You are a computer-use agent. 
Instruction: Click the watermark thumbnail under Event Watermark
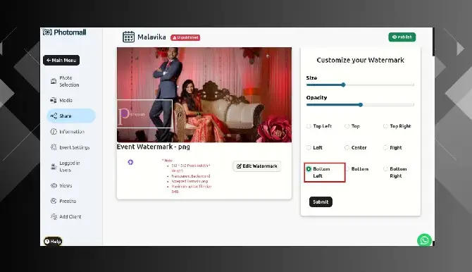(130, 162)
